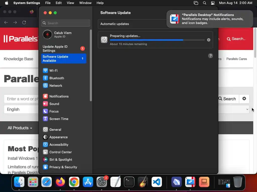257x192 pixels.
Task: Open Appearance settings
Action: 63,137
